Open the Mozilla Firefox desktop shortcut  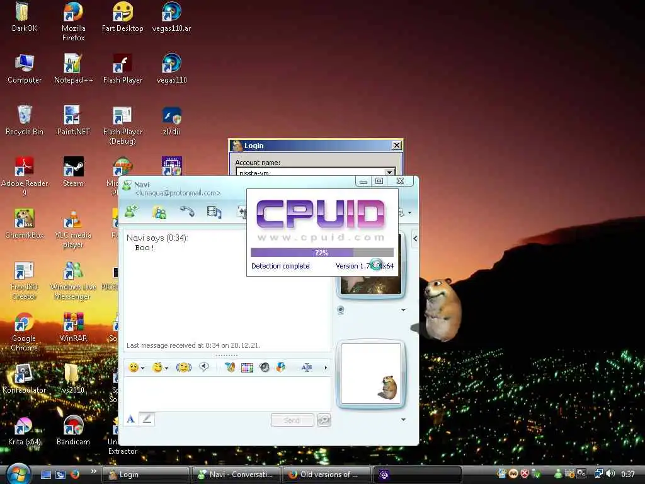[x=73, y=21]
